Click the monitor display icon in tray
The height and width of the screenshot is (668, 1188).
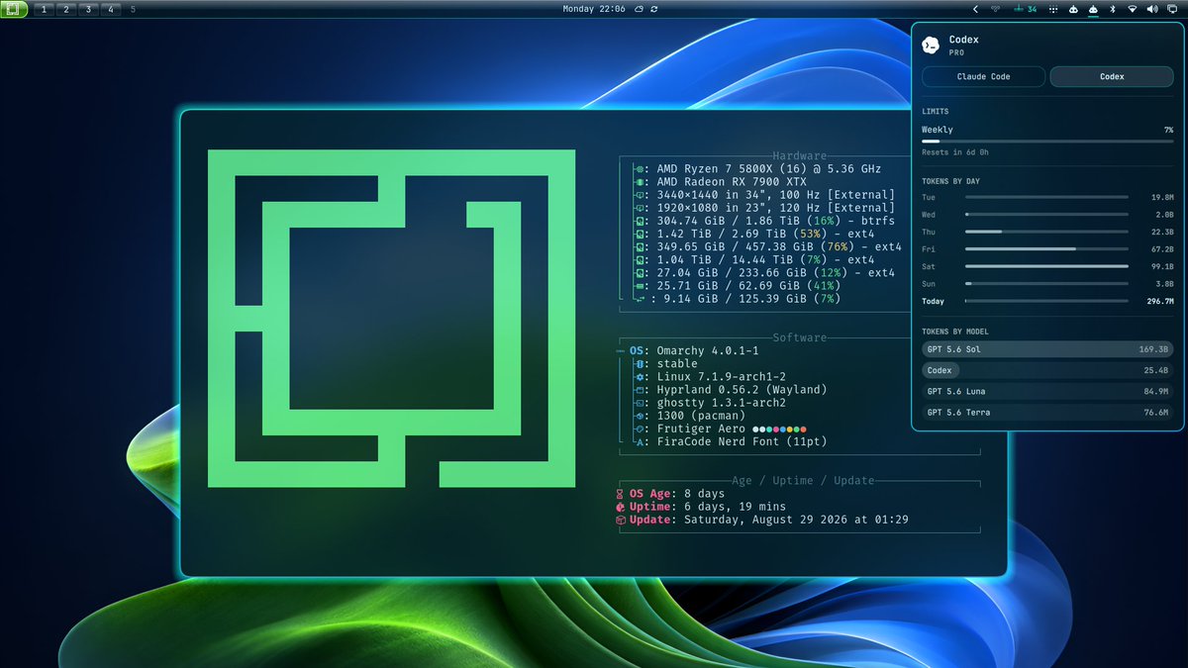[x=1172, y=9]
